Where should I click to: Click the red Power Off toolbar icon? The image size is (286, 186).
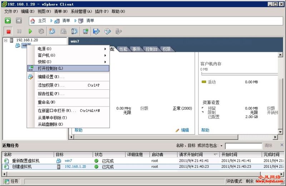click(9, 31)
